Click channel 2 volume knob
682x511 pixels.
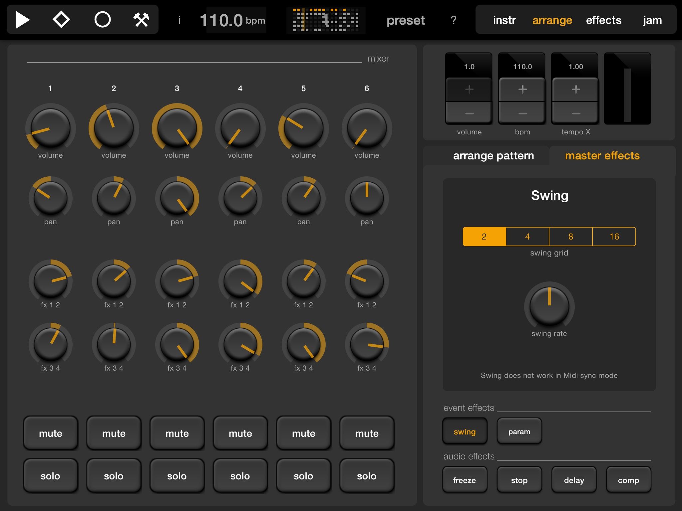(x=114, y=128)
